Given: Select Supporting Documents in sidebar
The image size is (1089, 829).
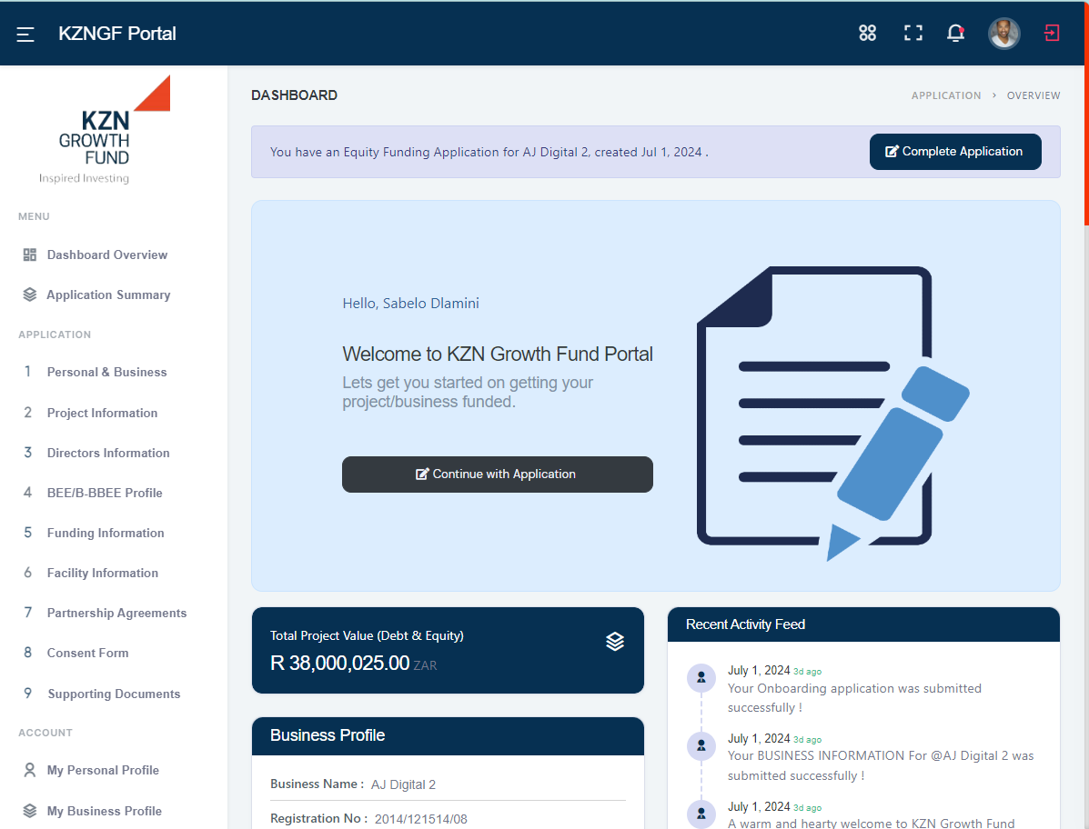Looking at the screenshot, I should (114, 694).
